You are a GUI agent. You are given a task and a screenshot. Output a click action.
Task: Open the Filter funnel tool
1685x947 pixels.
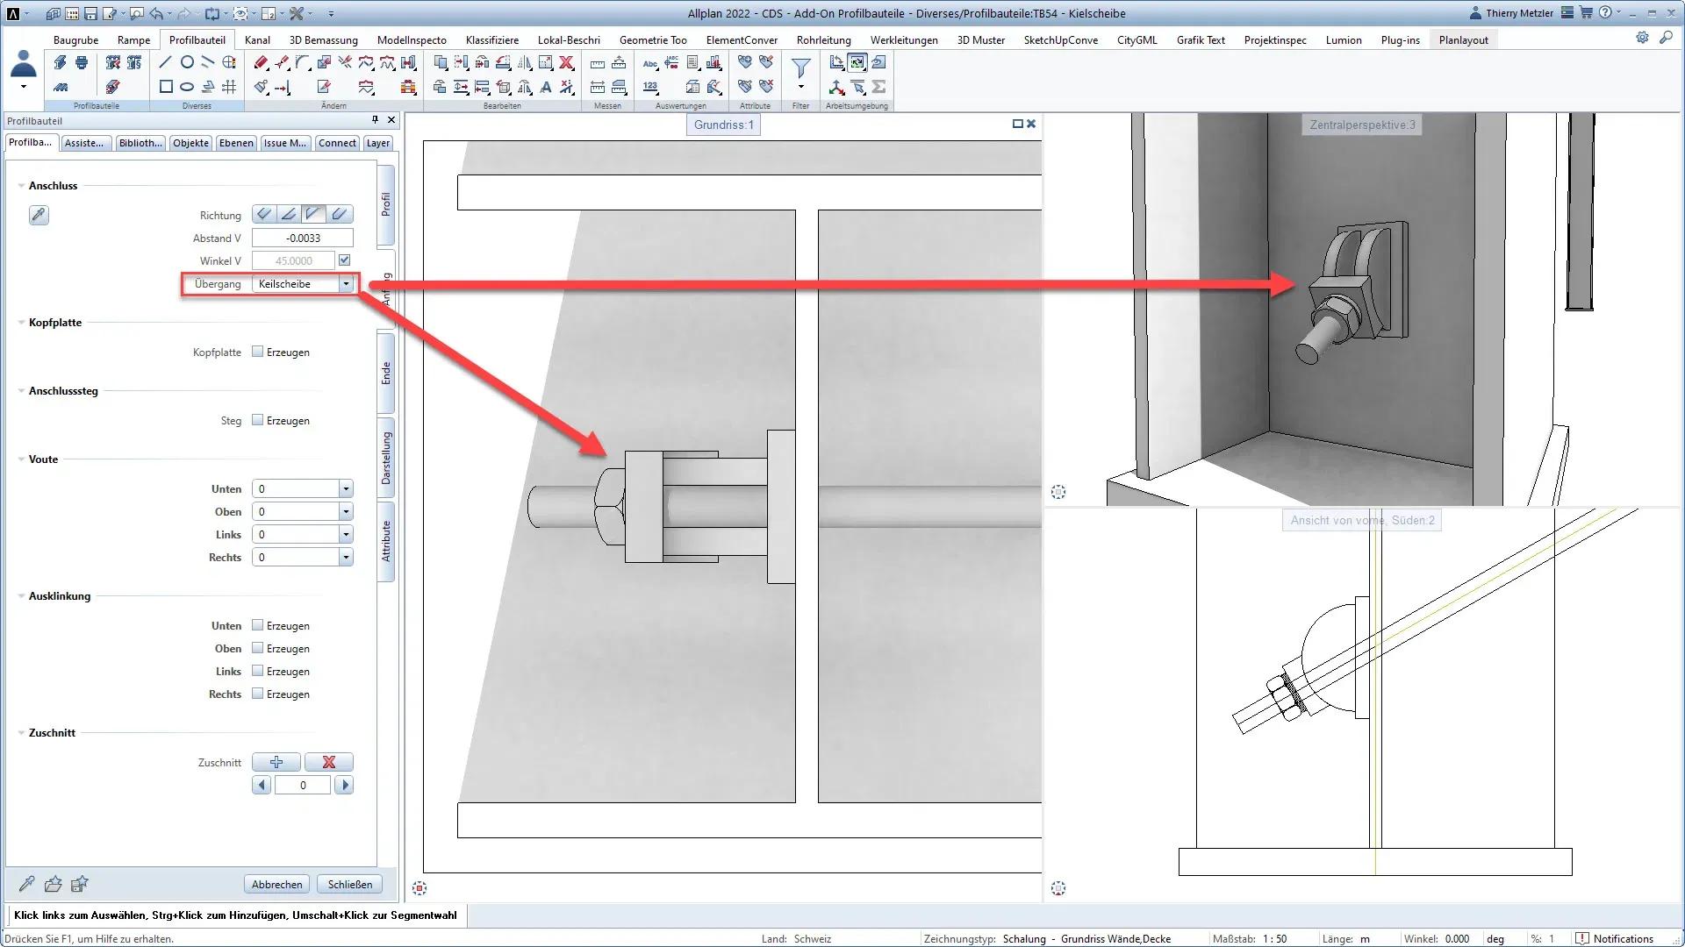(800, 68)
